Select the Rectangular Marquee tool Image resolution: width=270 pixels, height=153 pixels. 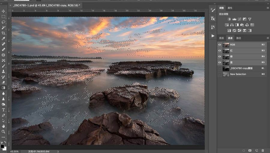click(3, 17)
